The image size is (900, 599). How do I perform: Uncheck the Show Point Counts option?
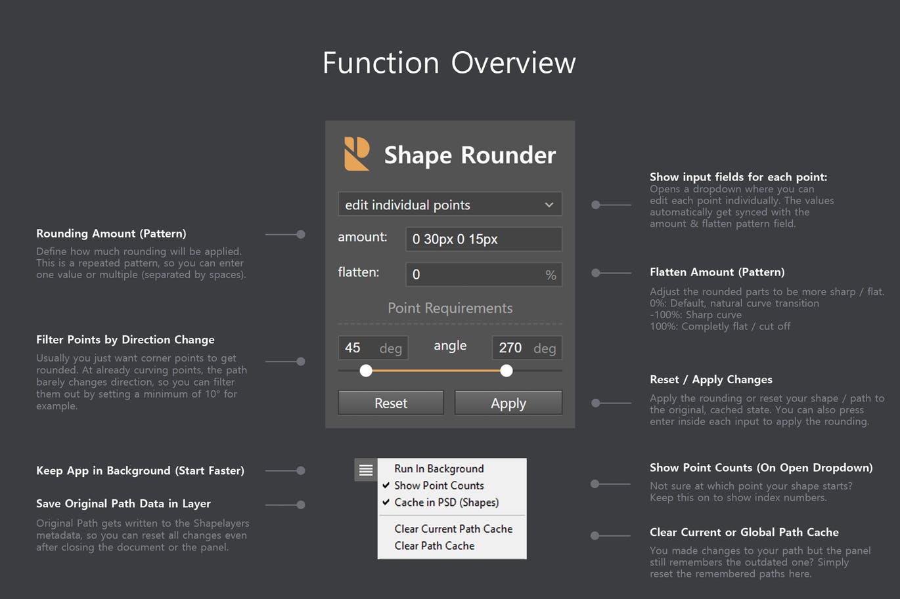(438, 485)
